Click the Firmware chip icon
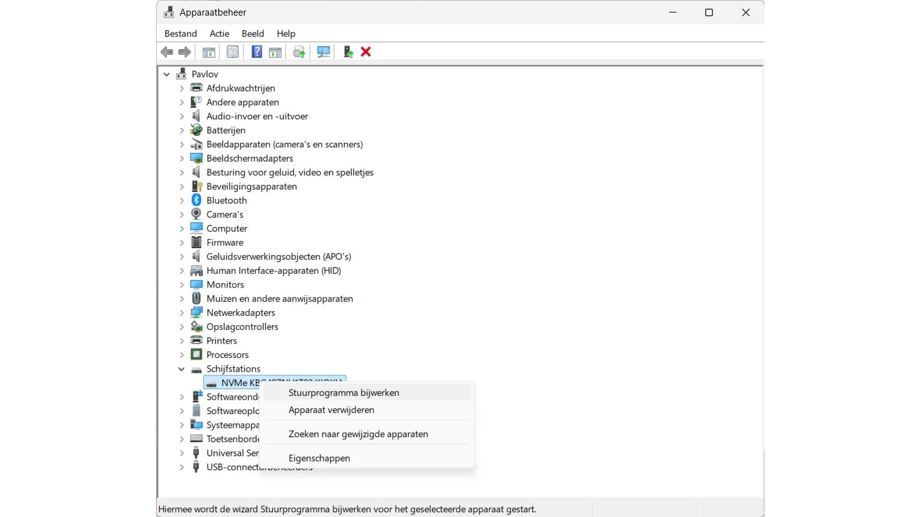920x517 pixels. coord(197,242)
